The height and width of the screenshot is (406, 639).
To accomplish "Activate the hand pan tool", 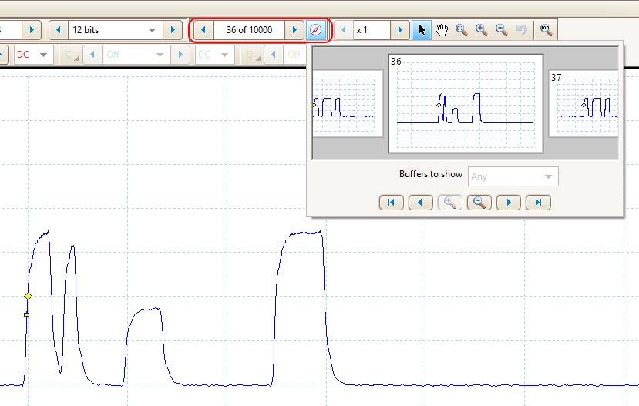I will click(x=441, y=30).
